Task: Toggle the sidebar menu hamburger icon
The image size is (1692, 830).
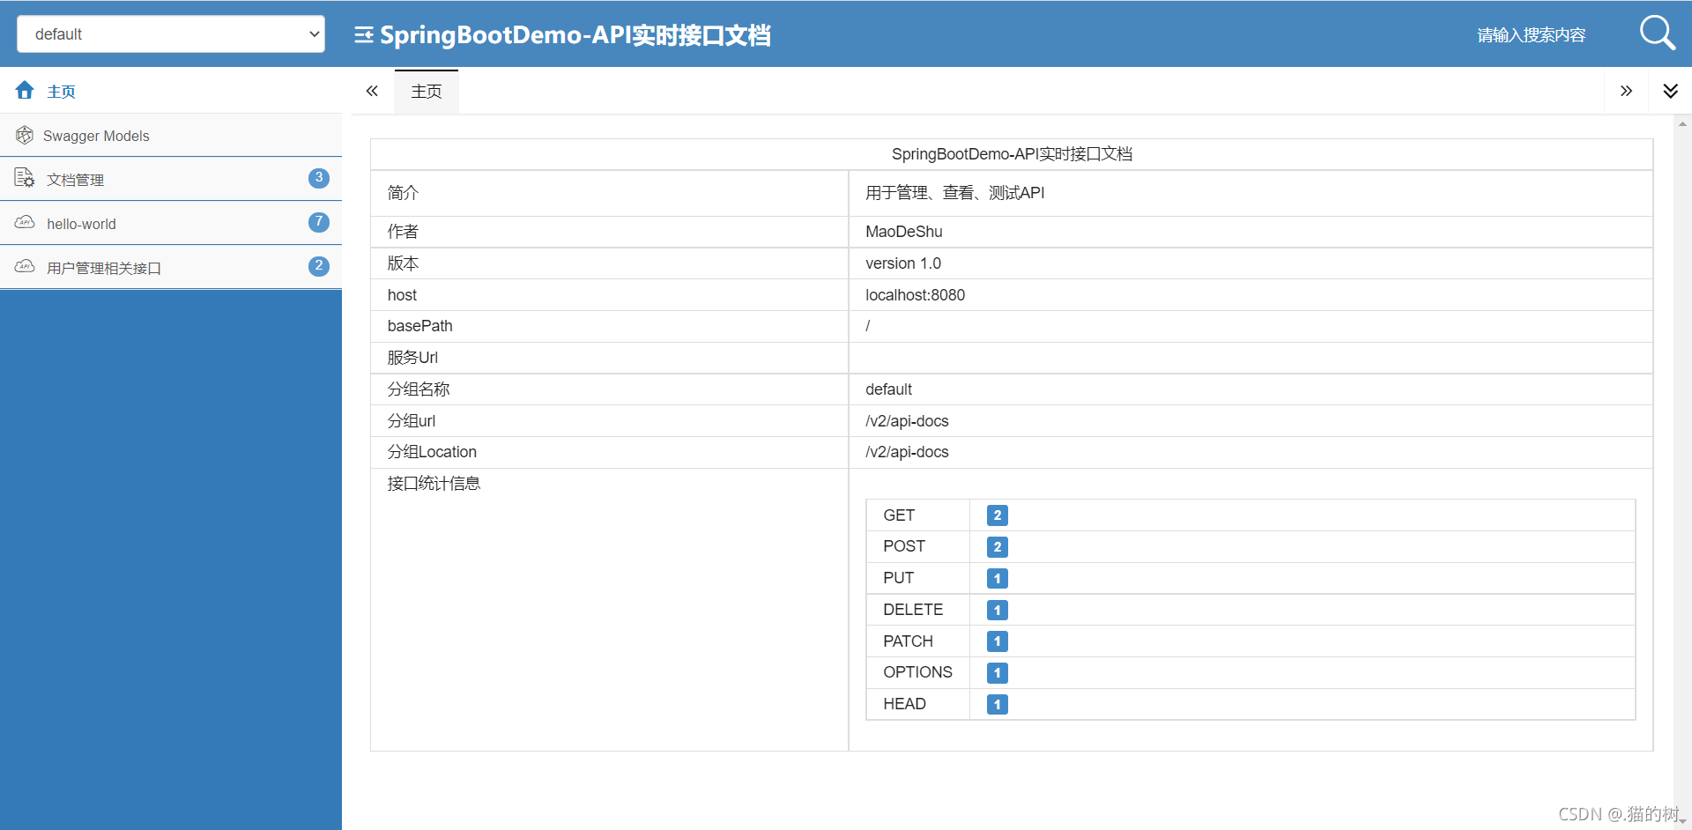Action: [x=363, y=35]
